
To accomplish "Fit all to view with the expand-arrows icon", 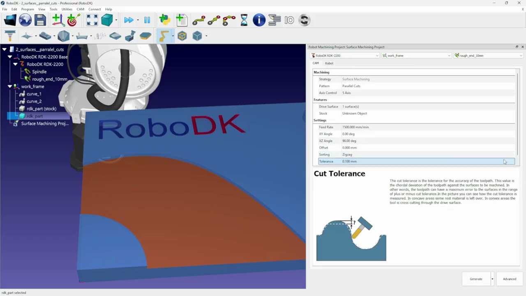I will [x=92, y=20].
